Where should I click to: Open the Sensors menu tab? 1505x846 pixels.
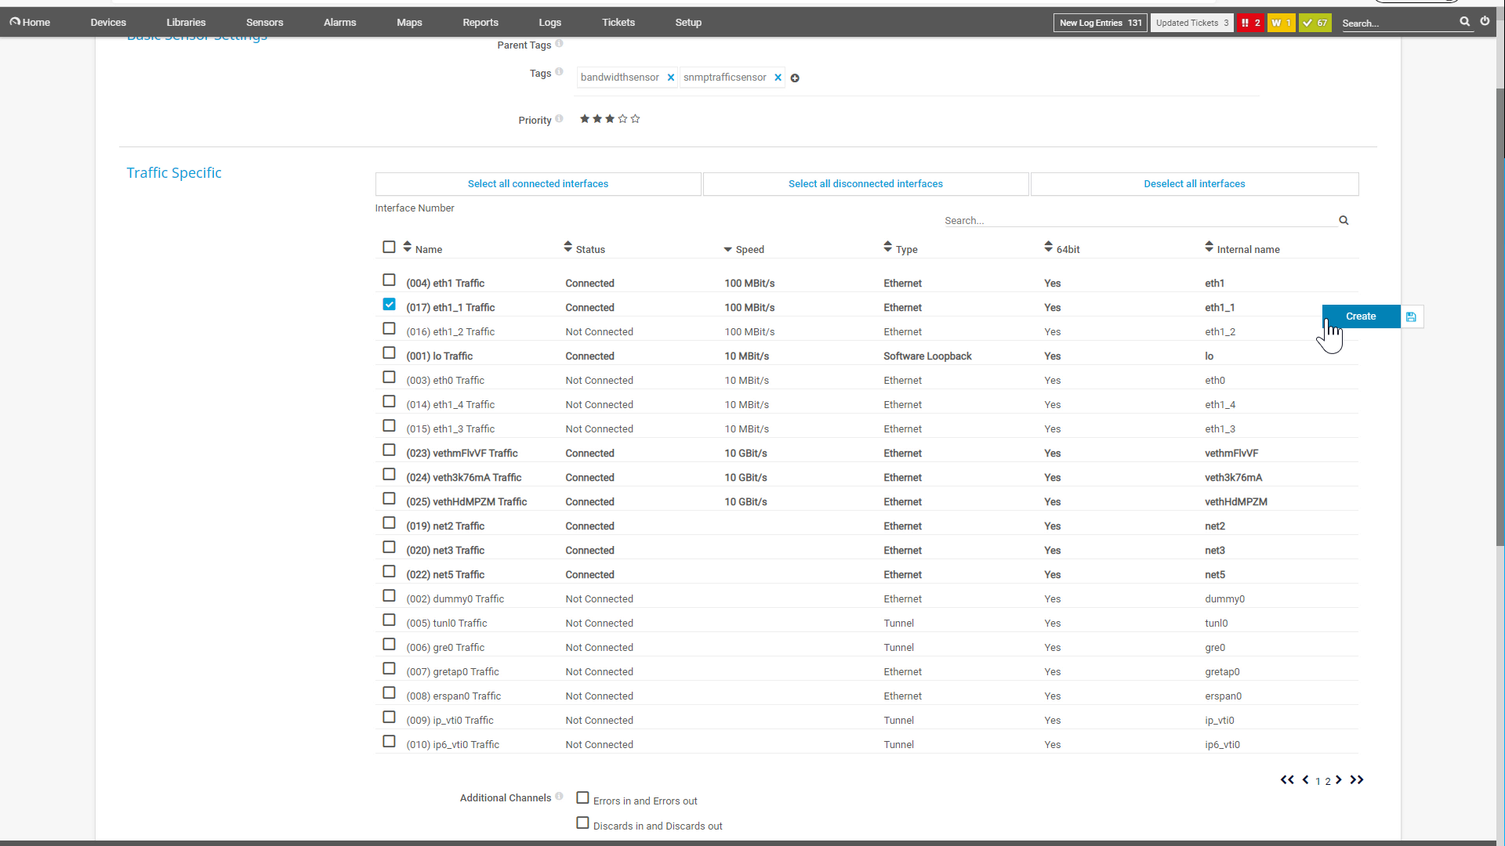pyautogui.click(x=263, y=22)
